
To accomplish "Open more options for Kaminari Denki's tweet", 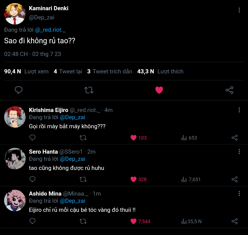I will coord(239,10).
